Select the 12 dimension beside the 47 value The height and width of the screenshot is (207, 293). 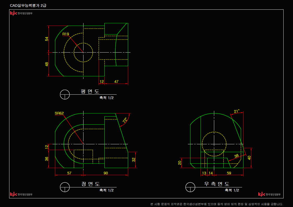102,82
